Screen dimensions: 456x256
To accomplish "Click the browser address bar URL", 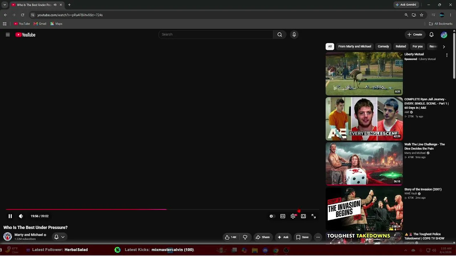I will pyautogui.click(x=70, y=15).
